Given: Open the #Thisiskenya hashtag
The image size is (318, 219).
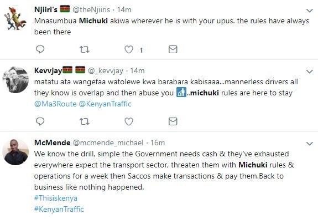Looking at the screenshot, I should pos(56,198).
